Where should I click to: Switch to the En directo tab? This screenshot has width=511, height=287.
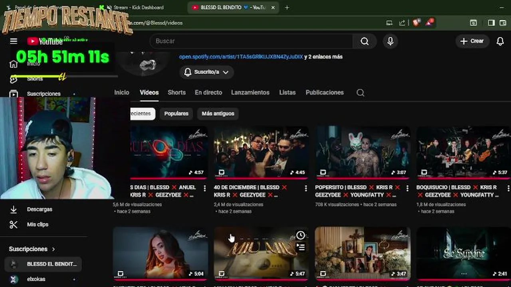click(x=208, y=92)
